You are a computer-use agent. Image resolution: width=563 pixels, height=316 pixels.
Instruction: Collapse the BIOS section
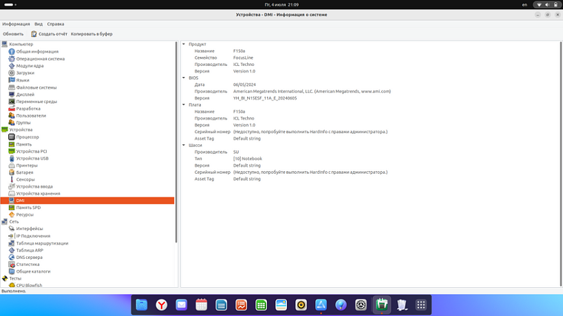click(x=184, y=78)
